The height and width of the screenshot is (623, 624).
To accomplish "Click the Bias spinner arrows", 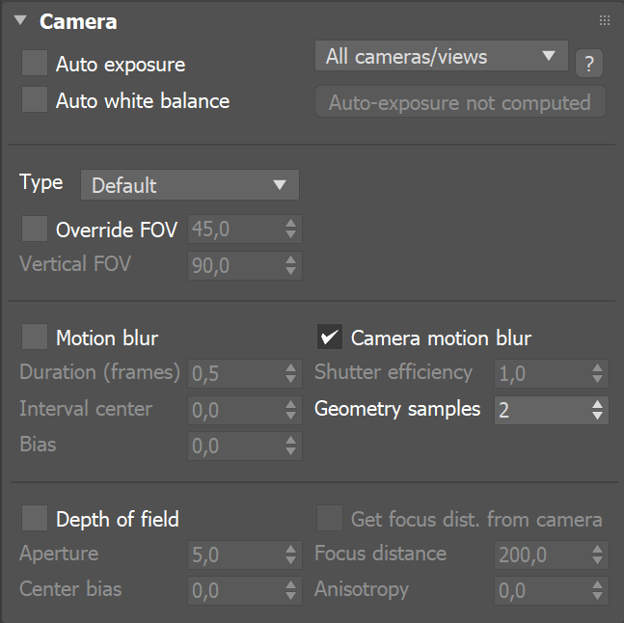I will (291, 446).
